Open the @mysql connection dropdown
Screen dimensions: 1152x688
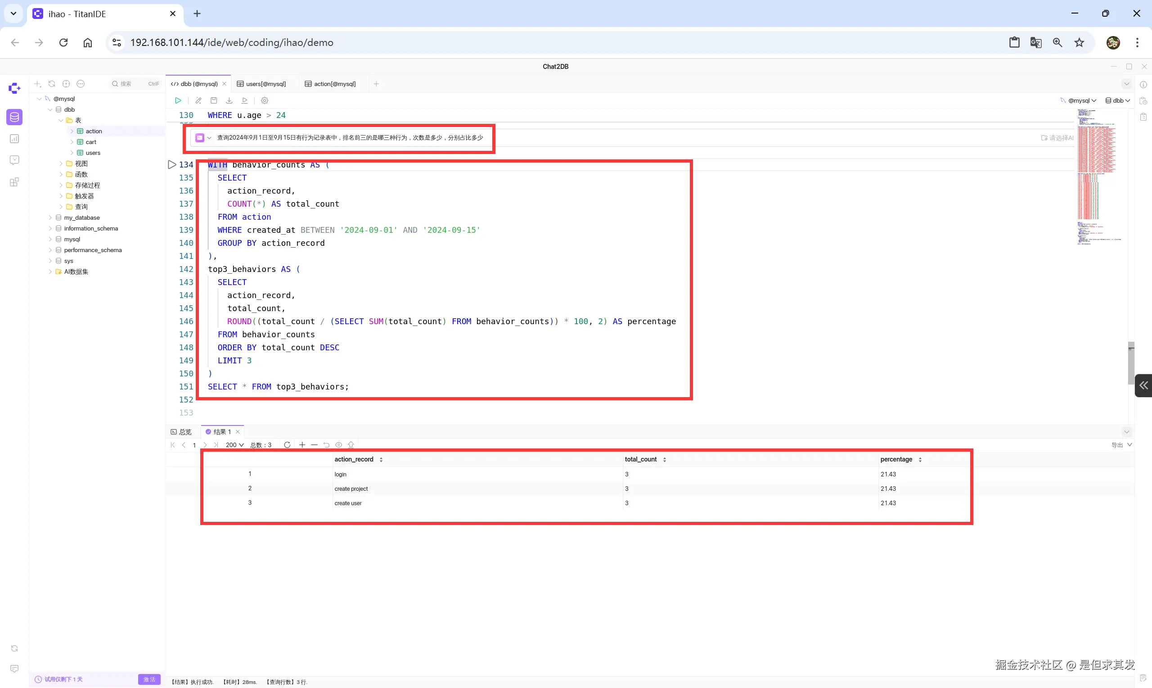pos(1081,100)
